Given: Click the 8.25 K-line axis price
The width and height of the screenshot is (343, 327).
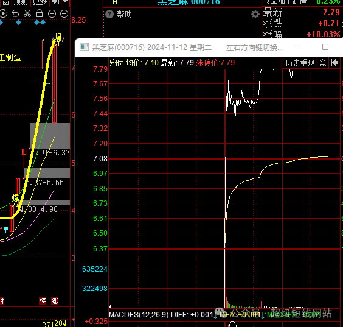Looking at the screenshot, I should tap(78, 20).
